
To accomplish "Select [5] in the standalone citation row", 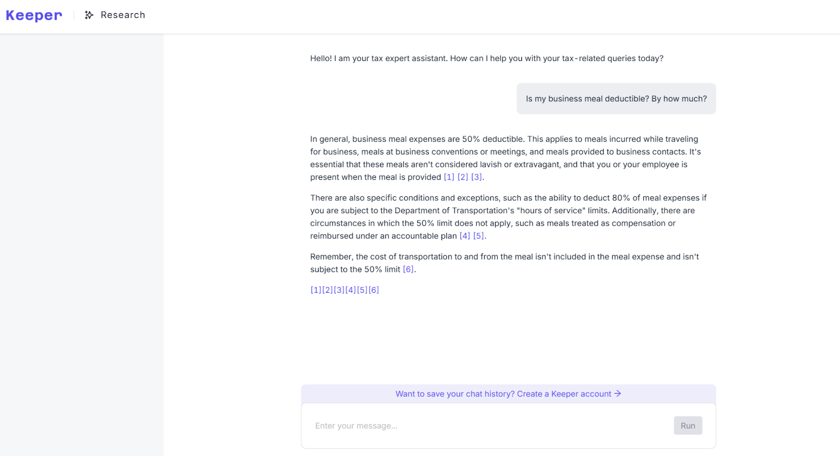I will click(x=362, y=290).
